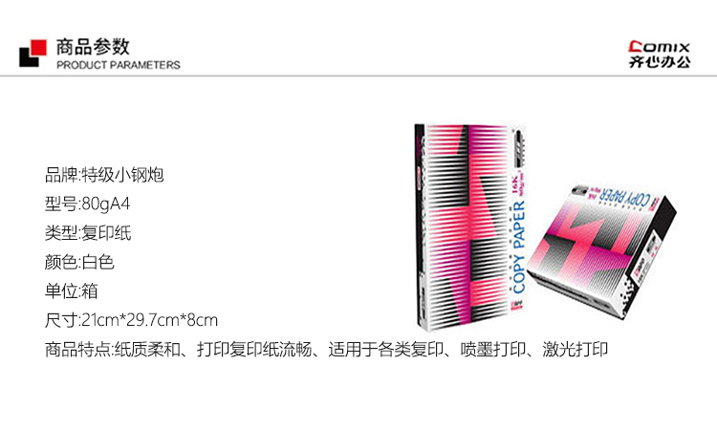Click the Comix 齐心办公 brand logo

pyautogui.click(x=659, y=54)
